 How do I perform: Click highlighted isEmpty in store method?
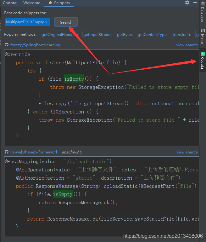click(x=74, y=79)
